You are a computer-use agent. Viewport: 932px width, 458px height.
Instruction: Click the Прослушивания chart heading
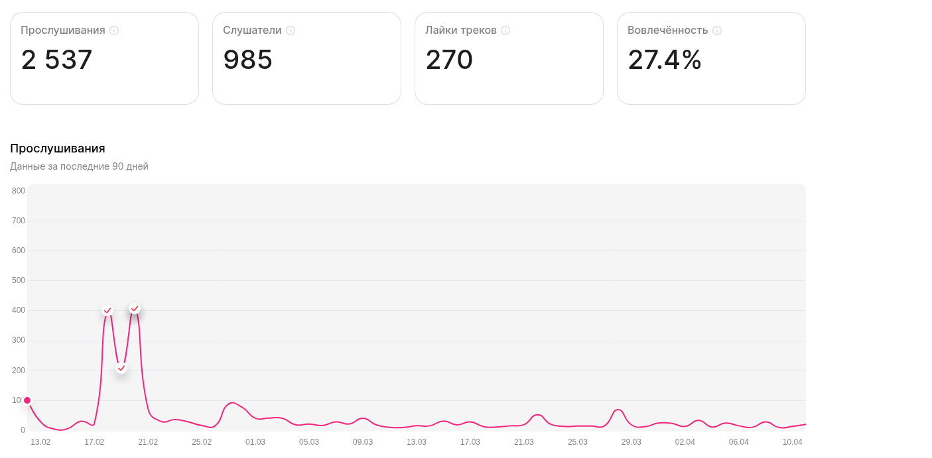coord(58,148)
